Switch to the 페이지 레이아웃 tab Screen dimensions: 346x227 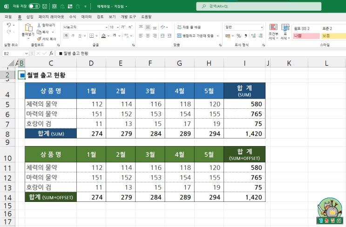[51, 17]
